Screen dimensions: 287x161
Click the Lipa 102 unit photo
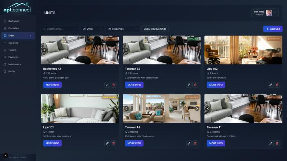pos(243,50)
